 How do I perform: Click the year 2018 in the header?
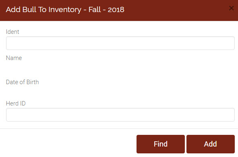[116, 10]
